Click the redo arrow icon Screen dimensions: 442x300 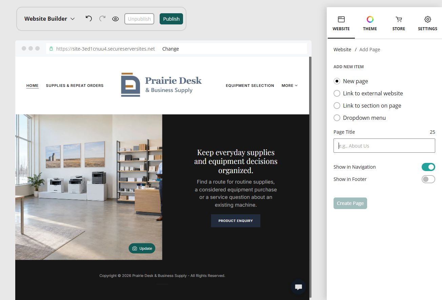[x=102, y=19]
